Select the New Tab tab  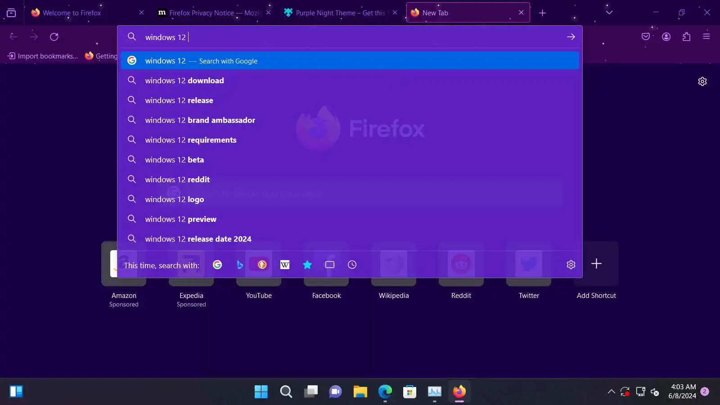pos(468,13)
